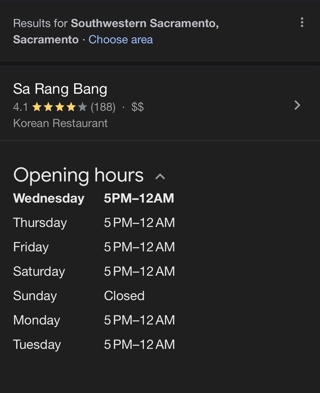Select the bold Wednesday day label
Image resolution: width=320 pixels, height=393 pixels.
pos(49,198)
